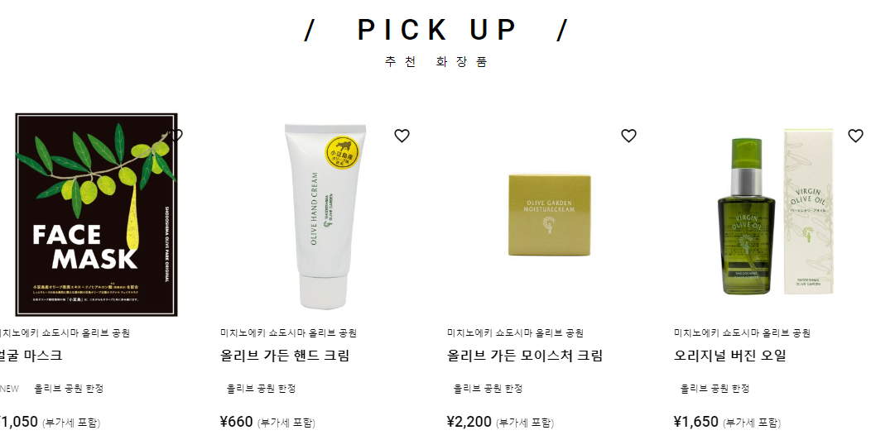
Task: Open the Face Mask product image
Action: tap(96, 215)
